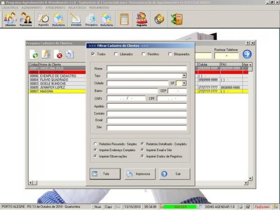
Task: Click the Apelido input field
Action: tap(147, 106)
